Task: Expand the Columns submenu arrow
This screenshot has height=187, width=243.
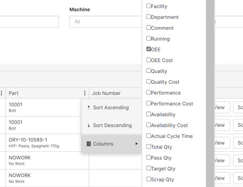Action: (x=136, y=144)
